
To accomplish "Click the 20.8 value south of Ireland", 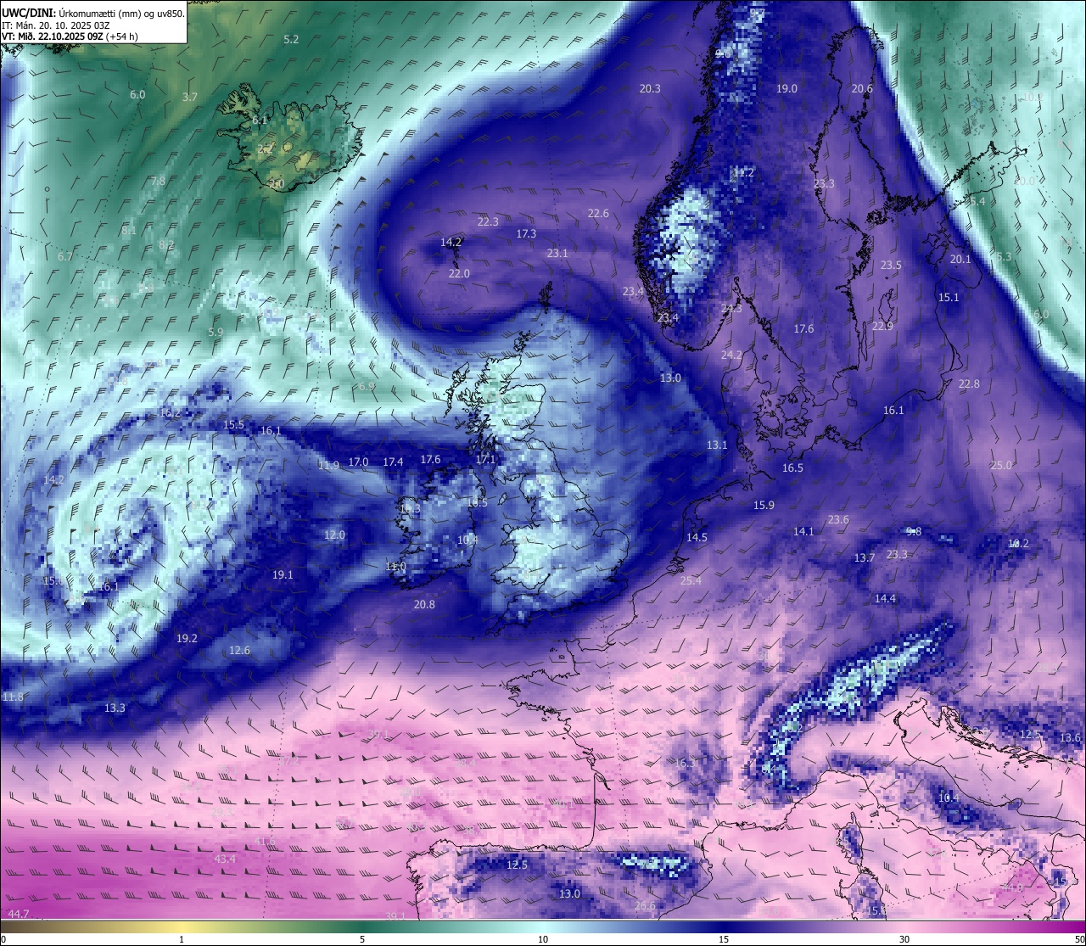I will [424, 605].
